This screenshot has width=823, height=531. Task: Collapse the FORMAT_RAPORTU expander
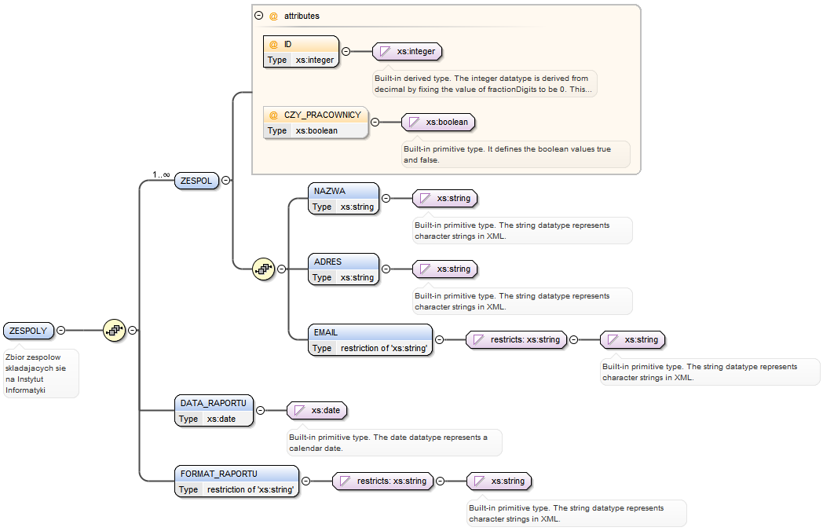305,481
